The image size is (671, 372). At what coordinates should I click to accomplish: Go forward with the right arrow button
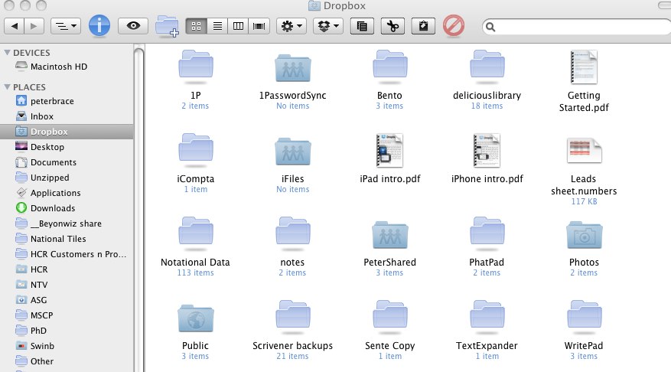(34, 26)
